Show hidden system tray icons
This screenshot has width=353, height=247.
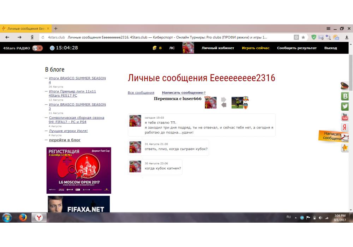[x=296, y=218]
